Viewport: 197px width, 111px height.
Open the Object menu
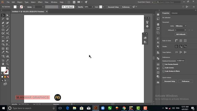(x=20, y=2)
